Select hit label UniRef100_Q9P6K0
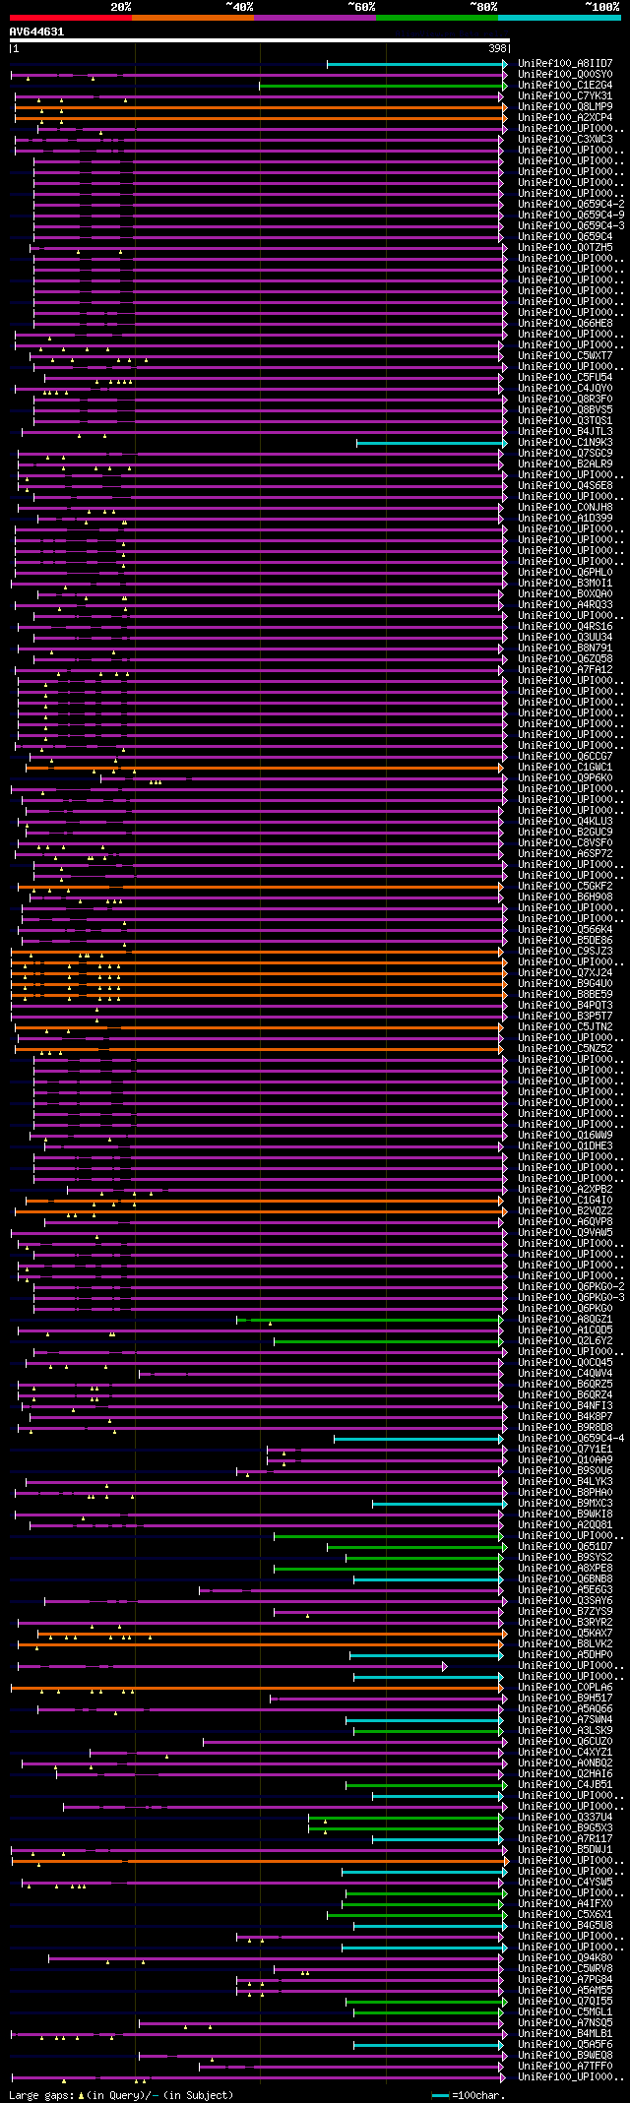The image size is (630, 2103). (565, 777)
